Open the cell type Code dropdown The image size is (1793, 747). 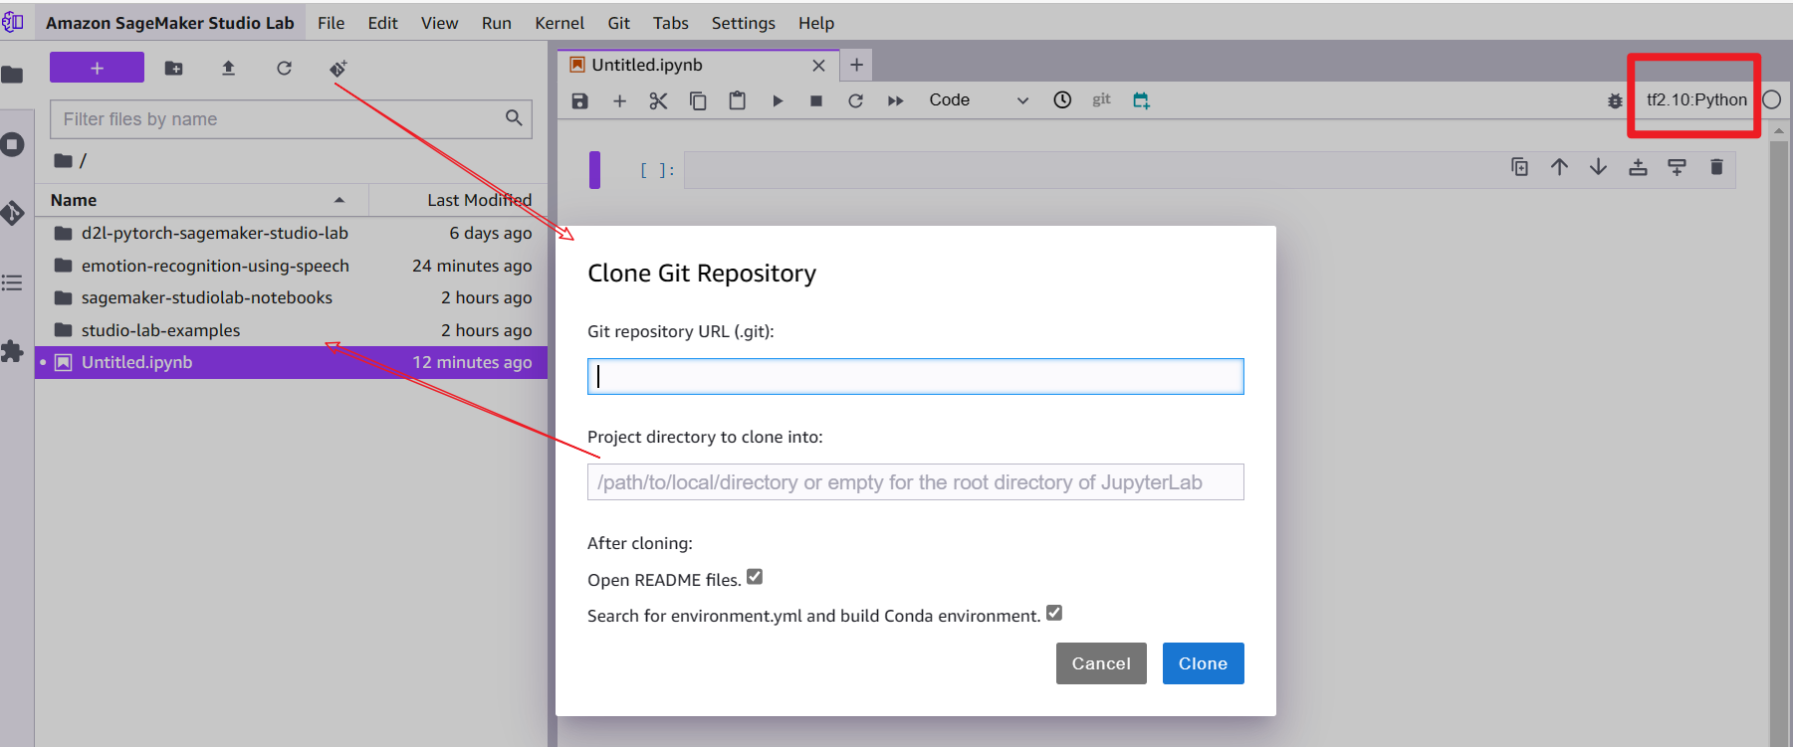point(978,99)
